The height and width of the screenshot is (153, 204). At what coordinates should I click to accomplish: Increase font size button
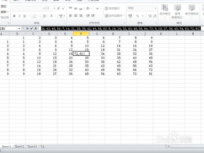click(58, 8)
